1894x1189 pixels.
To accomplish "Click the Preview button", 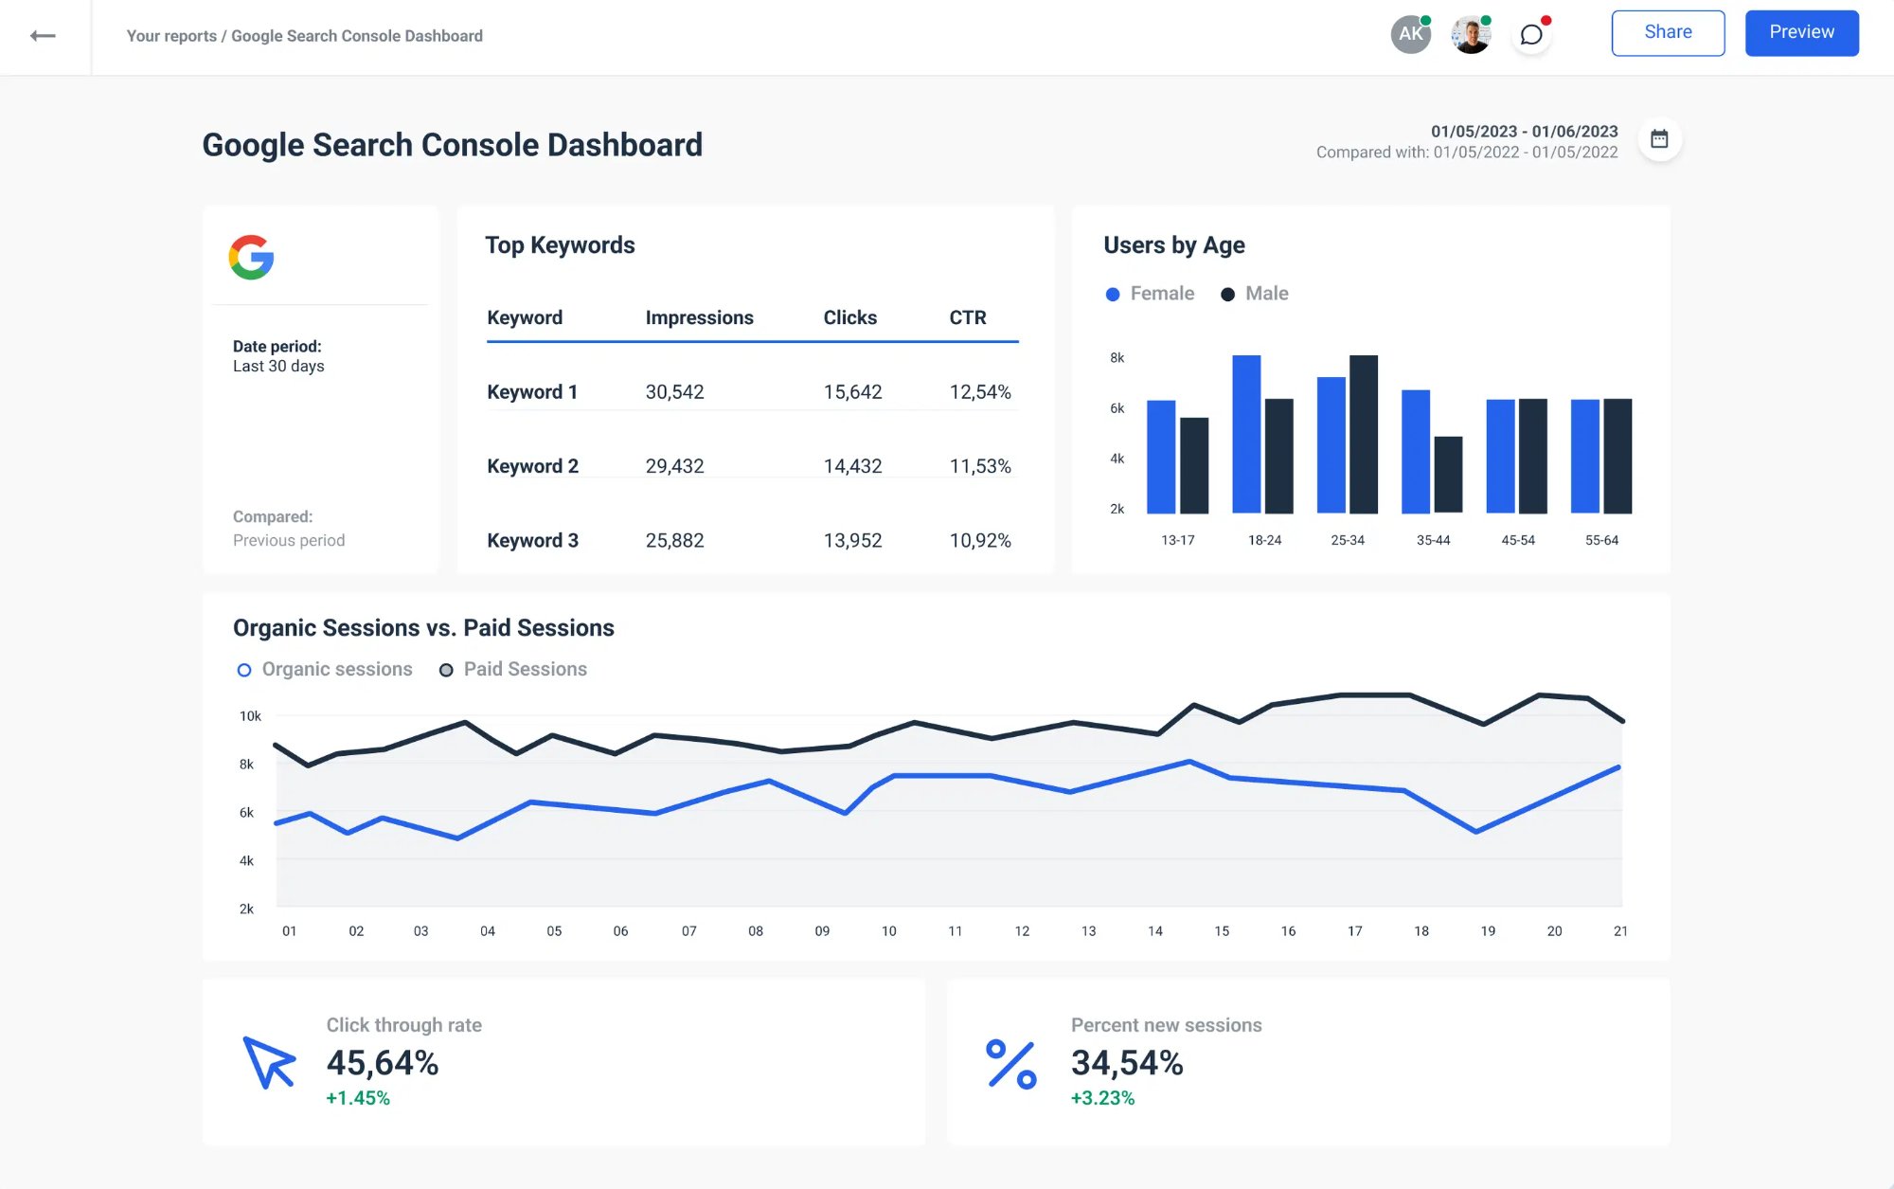I will [1800, 31].
